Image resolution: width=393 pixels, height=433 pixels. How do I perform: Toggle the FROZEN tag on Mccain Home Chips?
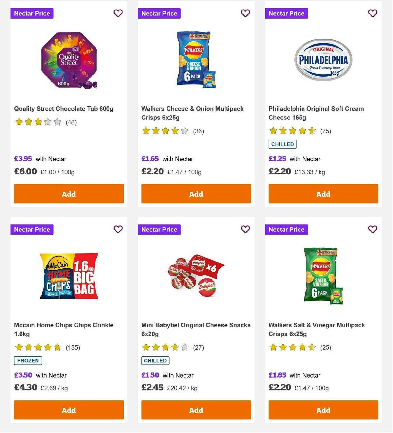(x=28, y=360)
